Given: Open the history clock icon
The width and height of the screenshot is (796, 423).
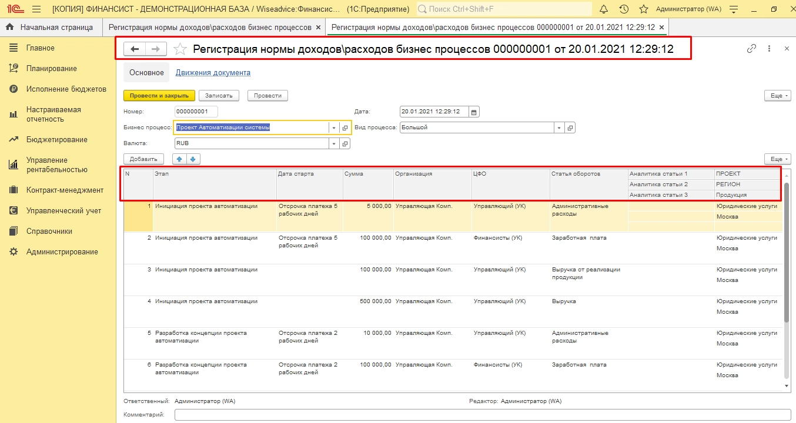Looking at the screenshot, I should (624, 9).
